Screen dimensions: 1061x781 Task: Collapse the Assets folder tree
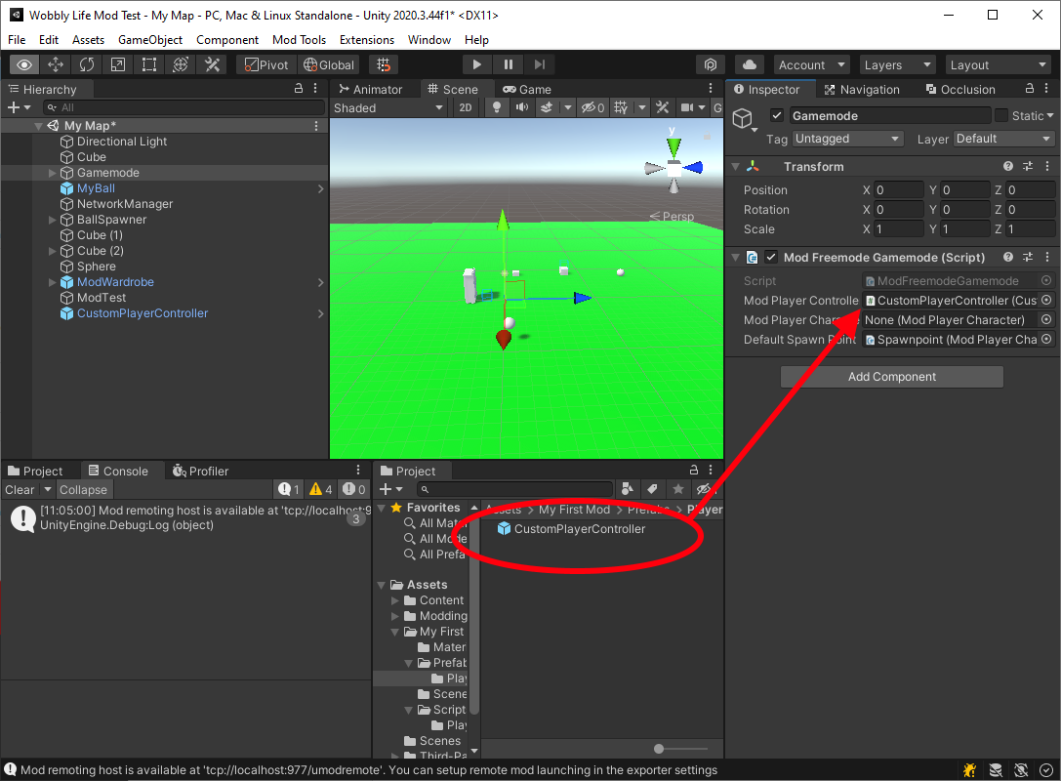(x=382, y=585)
